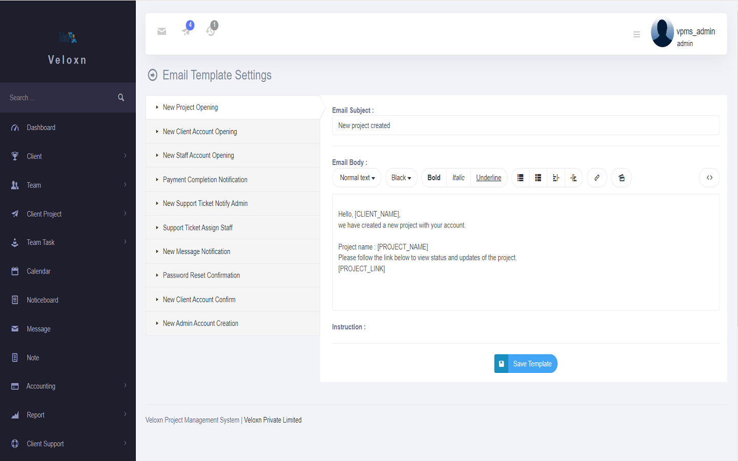
Task: Click the hamburger menu icon near the profile
Action: (637, 34)
